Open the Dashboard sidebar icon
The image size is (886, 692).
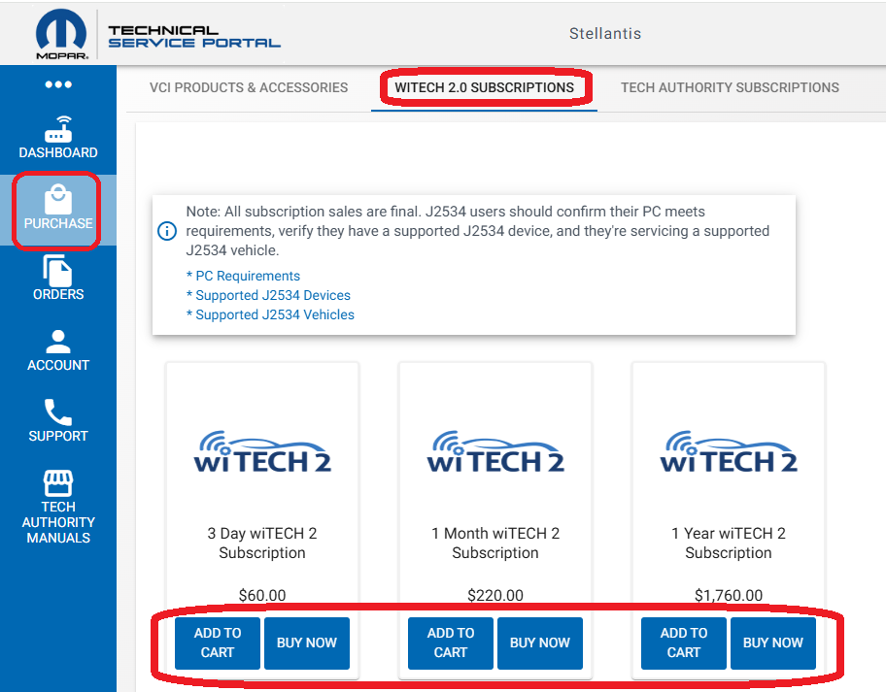pos(58,129)
